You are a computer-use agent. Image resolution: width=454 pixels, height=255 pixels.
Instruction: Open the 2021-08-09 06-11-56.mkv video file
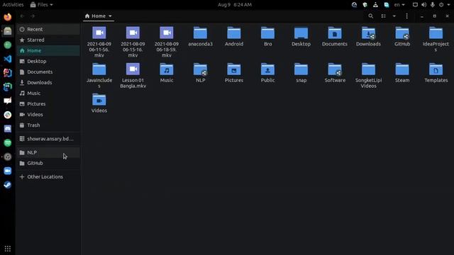click(x=99, y=42)
